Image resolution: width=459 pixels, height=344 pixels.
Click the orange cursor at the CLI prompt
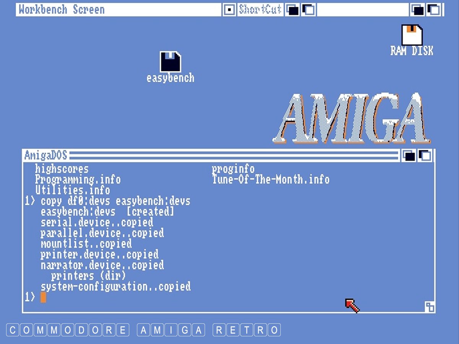point(43,297)
